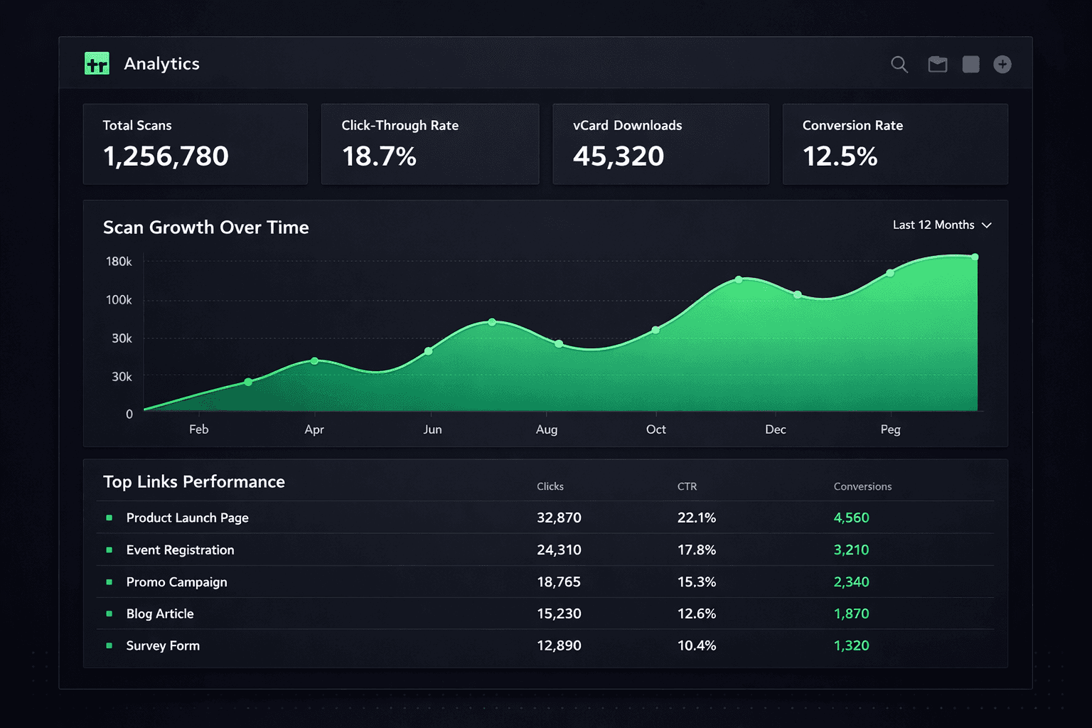Click the green bullet beside Blog Article

click(x=109, y=614)
